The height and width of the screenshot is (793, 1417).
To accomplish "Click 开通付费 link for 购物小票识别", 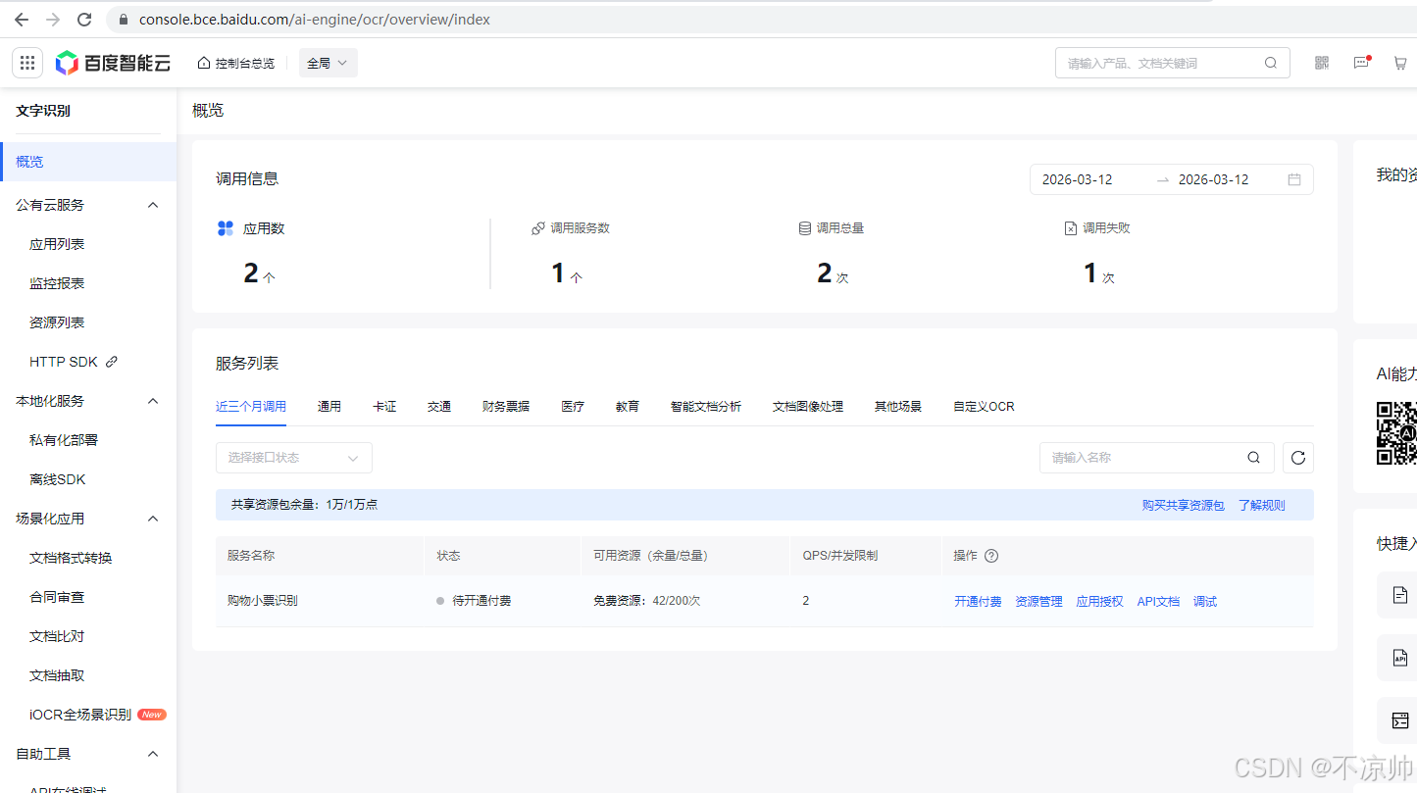I will click(x=978, y=602).
